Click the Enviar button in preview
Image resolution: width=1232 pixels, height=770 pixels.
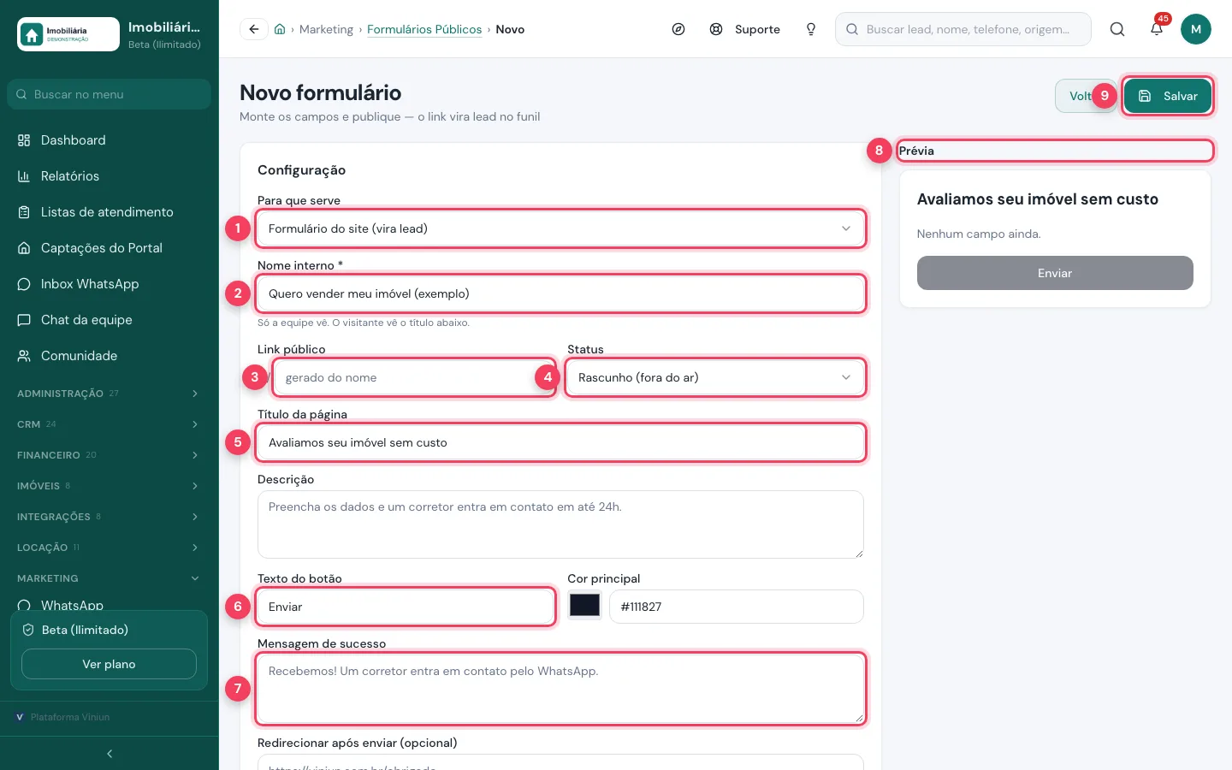[x=1055, y=273]
